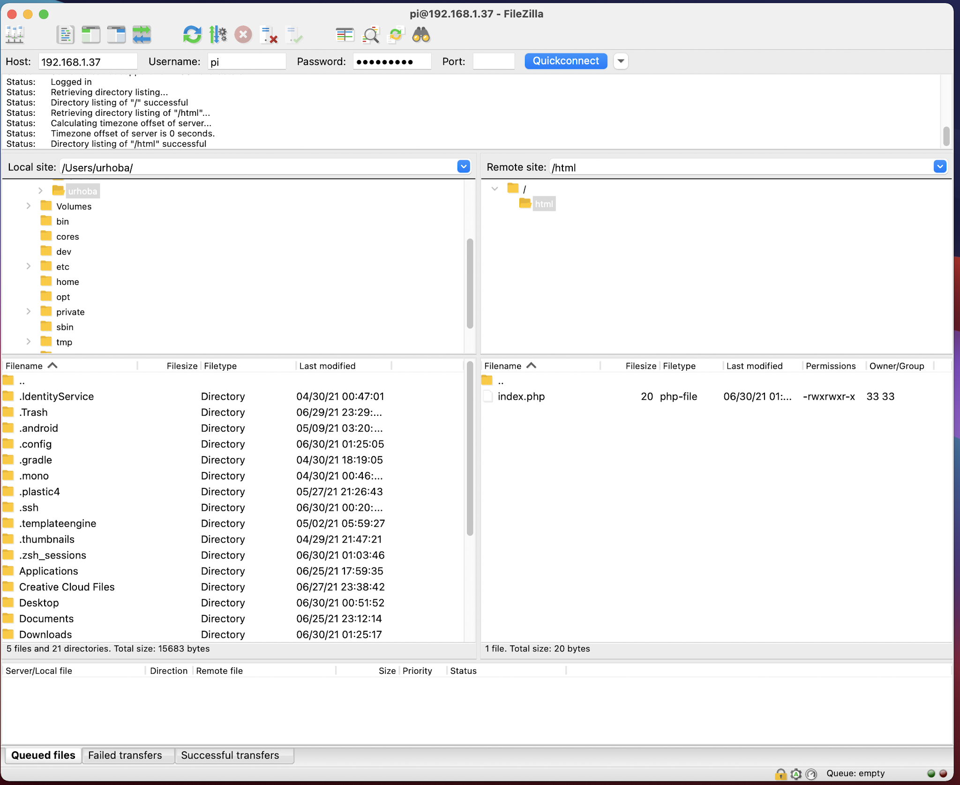Sort remote files by the Filesize column
Viewport: 960px width, 785px height.
click(x=641, y=366)
